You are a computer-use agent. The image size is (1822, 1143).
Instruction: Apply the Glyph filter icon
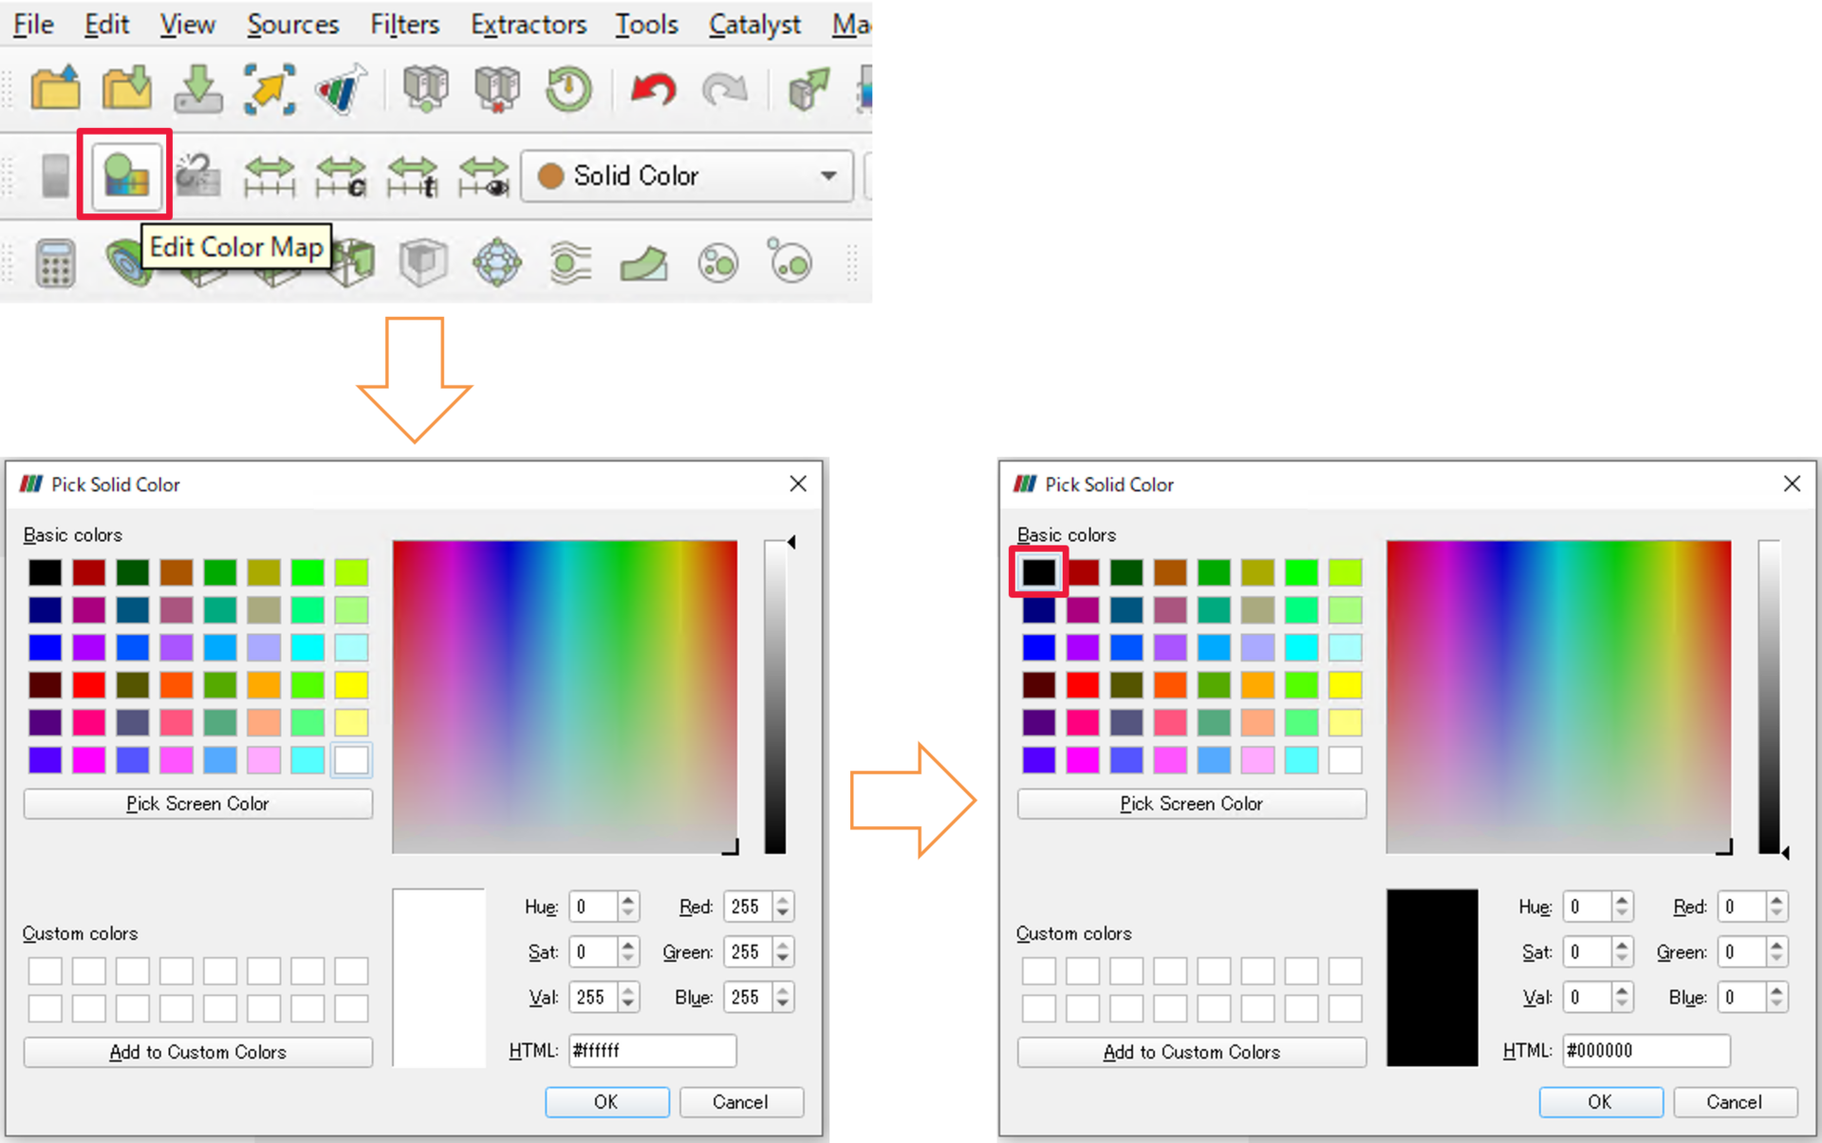tap(496, 263)
